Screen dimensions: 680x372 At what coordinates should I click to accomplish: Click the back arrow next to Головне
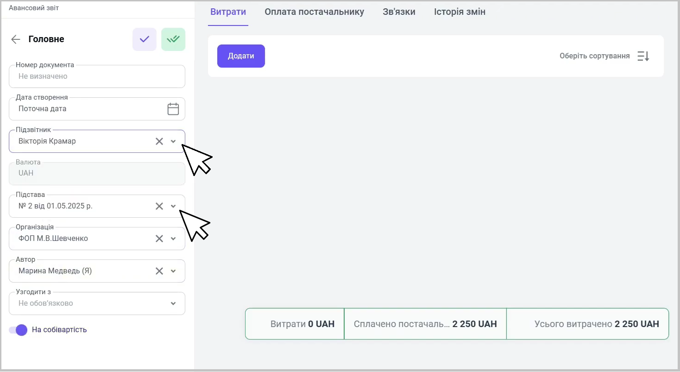16,39
